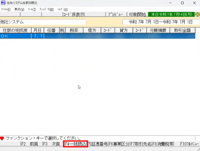
Task: Click the red heart status icon
Action: pos(2,139)
